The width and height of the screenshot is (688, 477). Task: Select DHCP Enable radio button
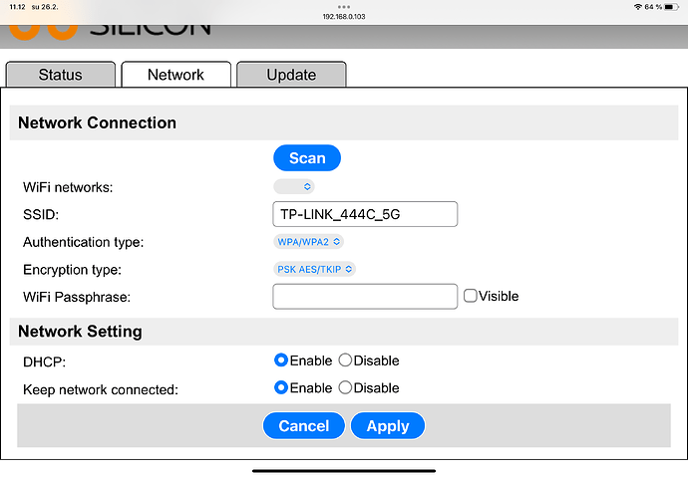tap(281, 360)
